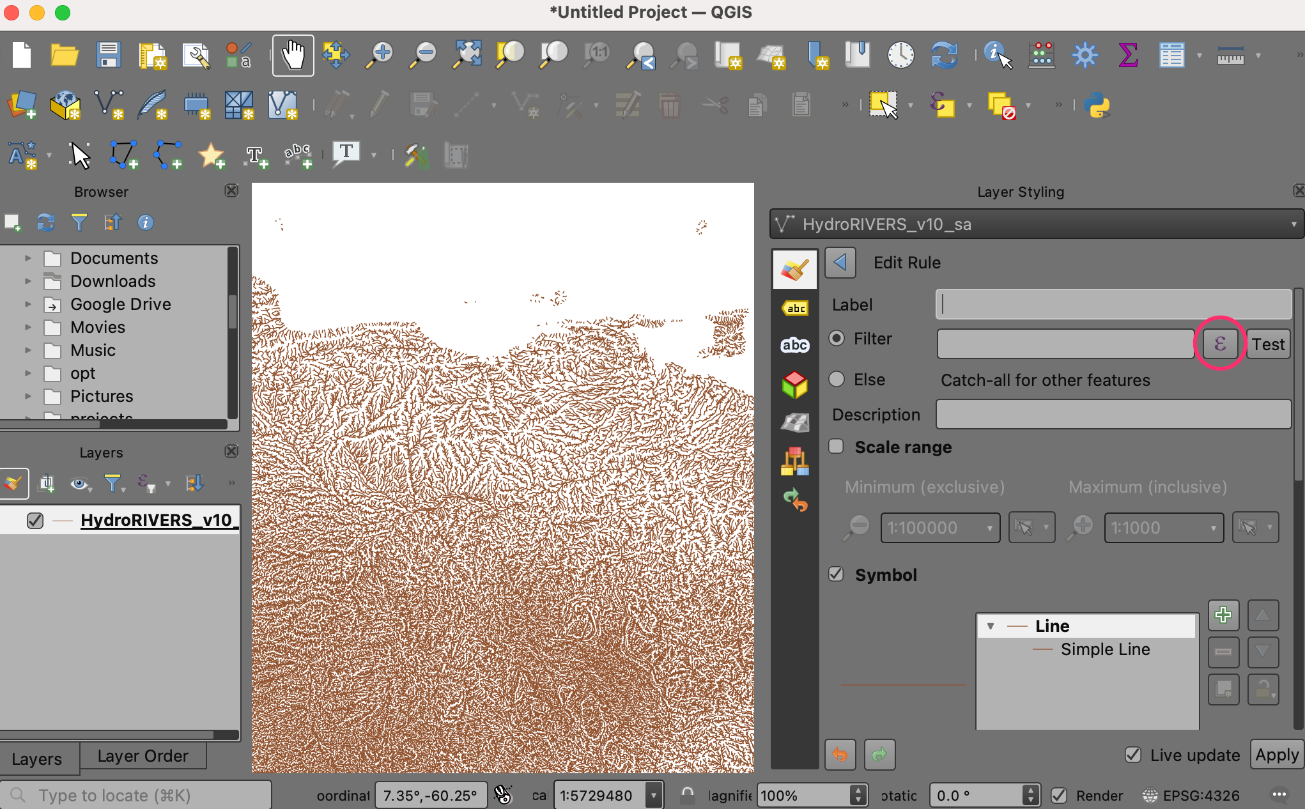
Task: Collapse the Line symbol tree item
Action: point(991,626)
